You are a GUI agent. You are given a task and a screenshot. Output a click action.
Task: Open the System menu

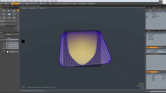click(x=47, y=1)
